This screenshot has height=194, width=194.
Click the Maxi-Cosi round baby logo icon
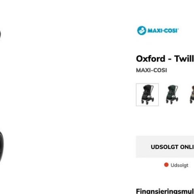[141, 31]
